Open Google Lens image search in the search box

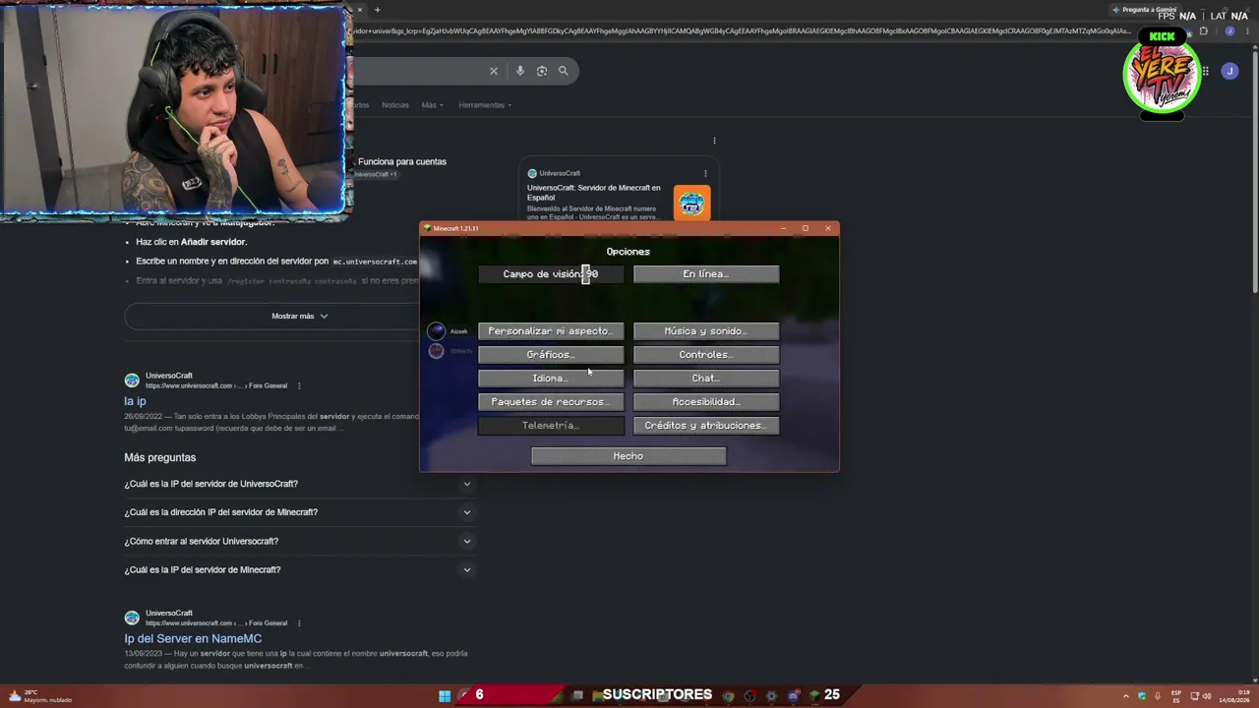542,71
